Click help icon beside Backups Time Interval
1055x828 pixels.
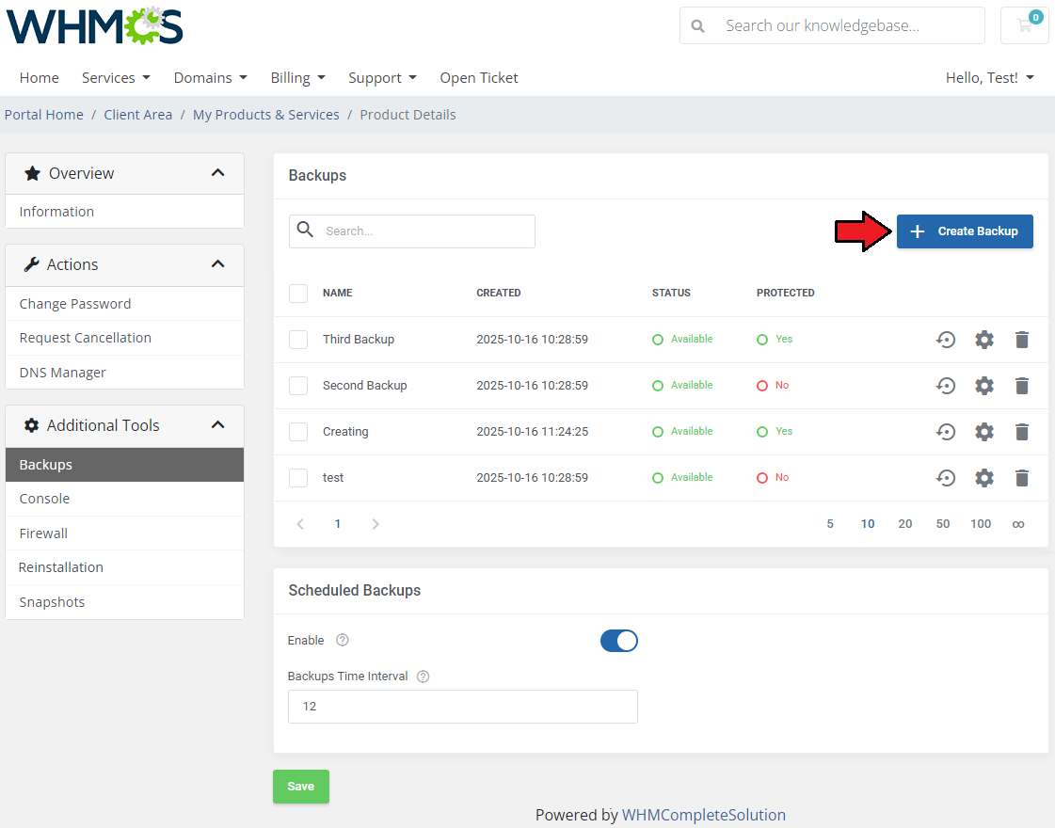coord(423,677)
